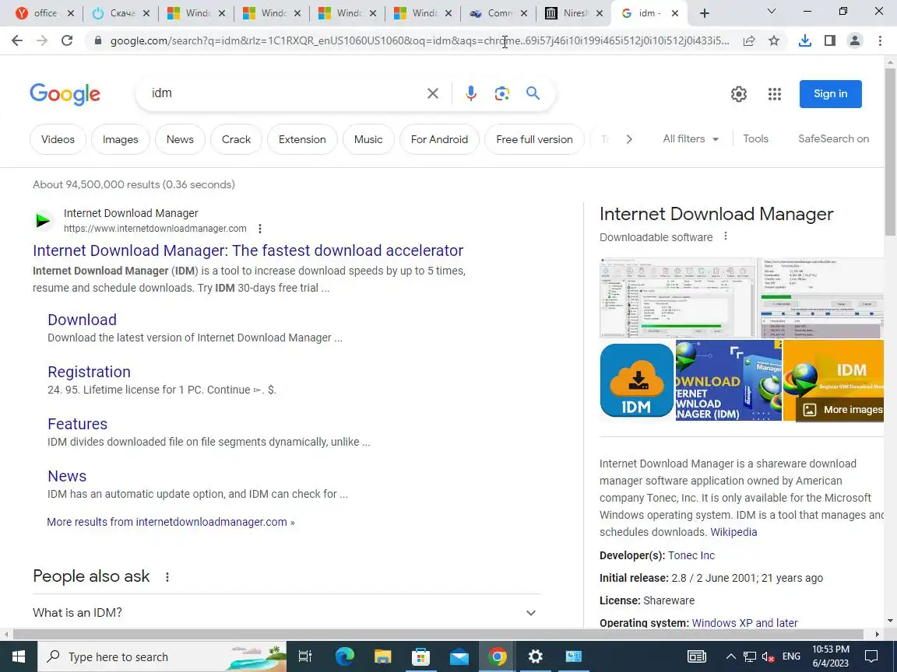
Task: Launch Microsoft Edge from taskbar
Action: pos(344,656)
